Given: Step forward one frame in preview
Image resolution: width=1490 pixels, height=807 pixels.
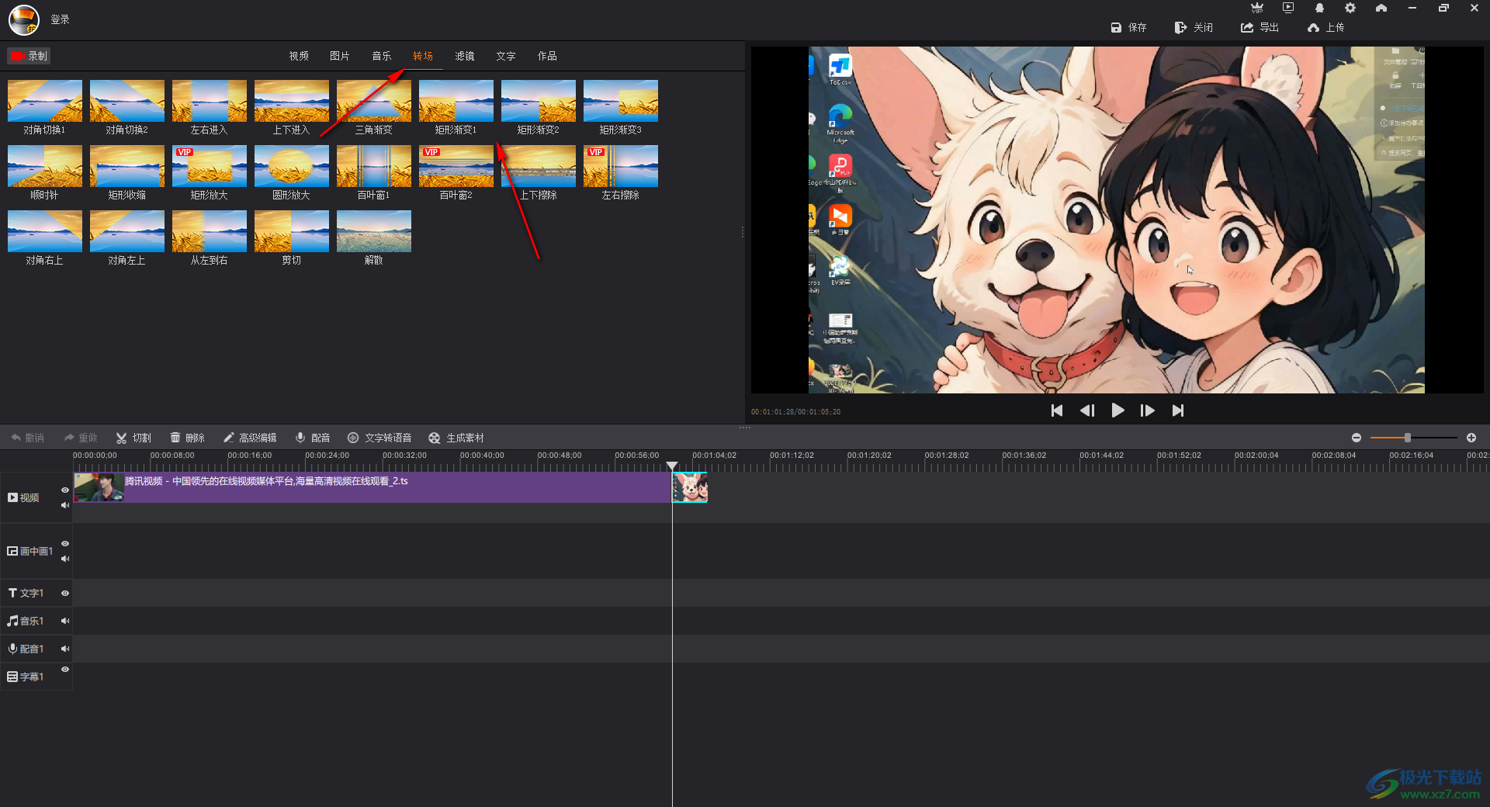Looking at the screenshot, I should (1148, 410).
